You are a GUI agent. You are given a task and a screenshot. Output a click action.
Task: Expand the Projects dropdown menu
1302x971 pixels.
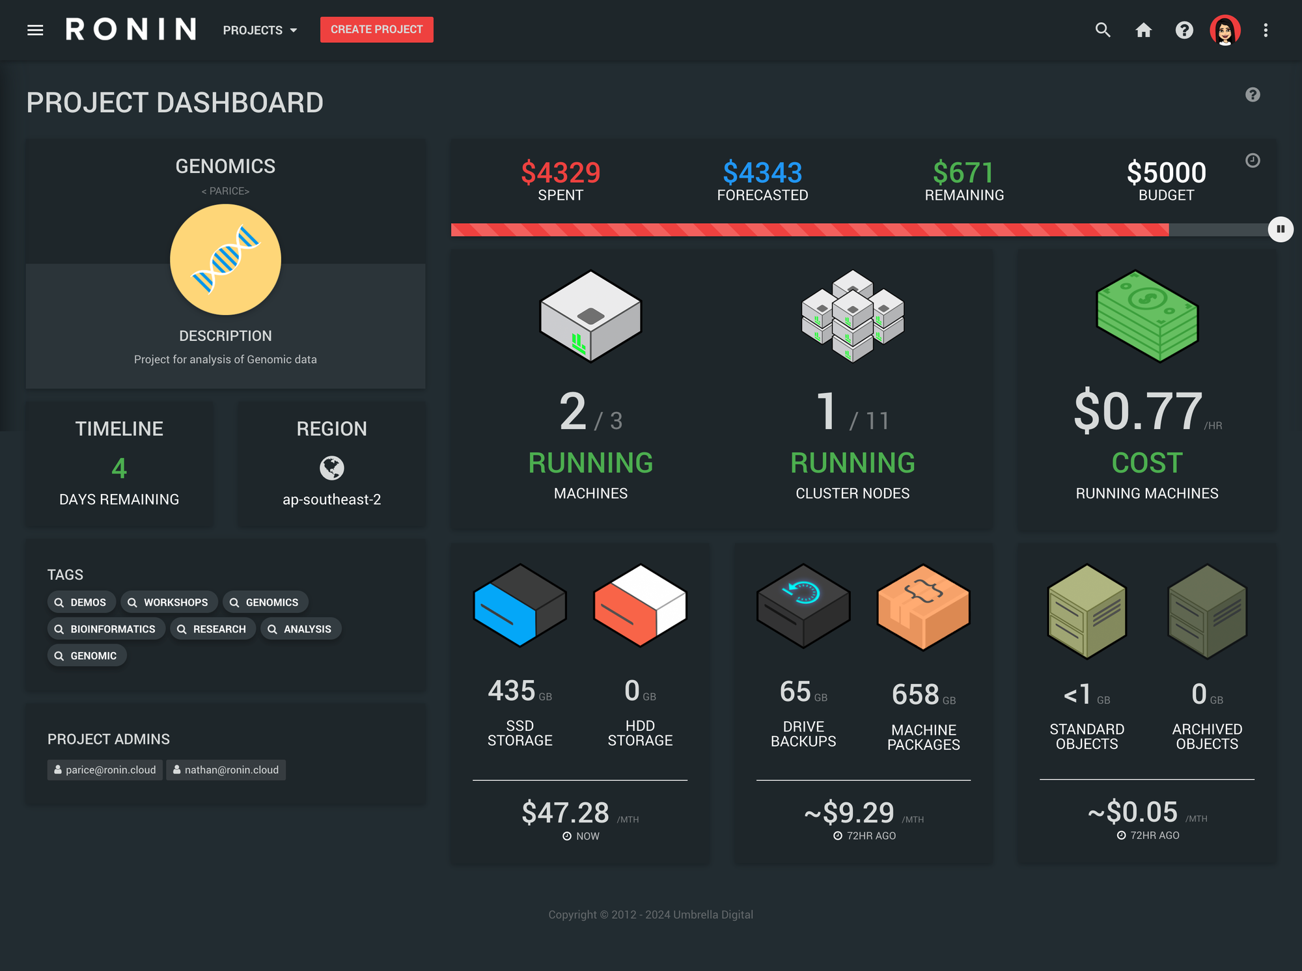pos(260,30)
